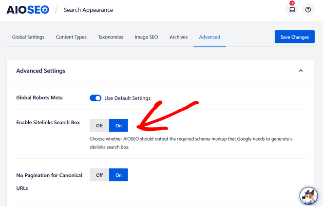Select the Advanced tab
This screenshot has width=323, height=206.
pos(209,37)
